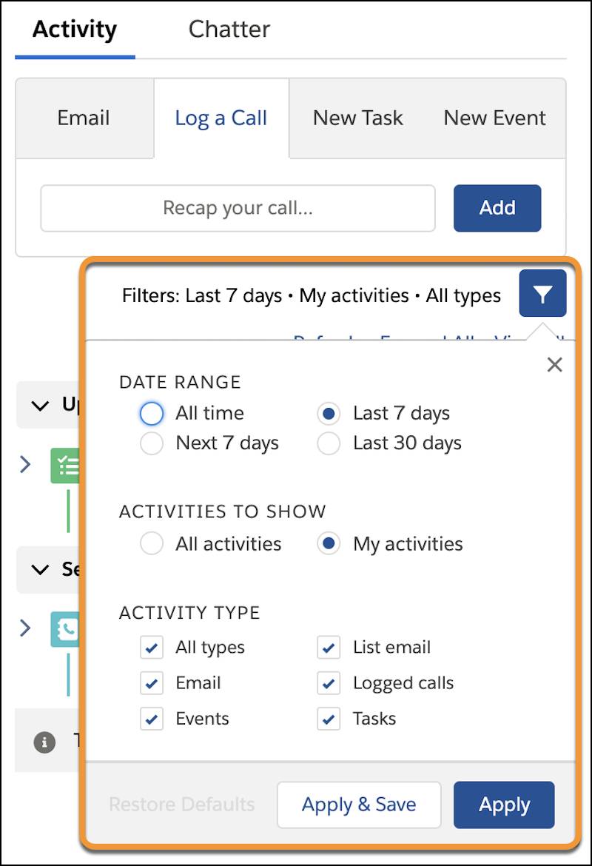Viewport: 592px width, 866px height.
Task: Expand the call item arrow beside phone icon
Action: [25, 628]
